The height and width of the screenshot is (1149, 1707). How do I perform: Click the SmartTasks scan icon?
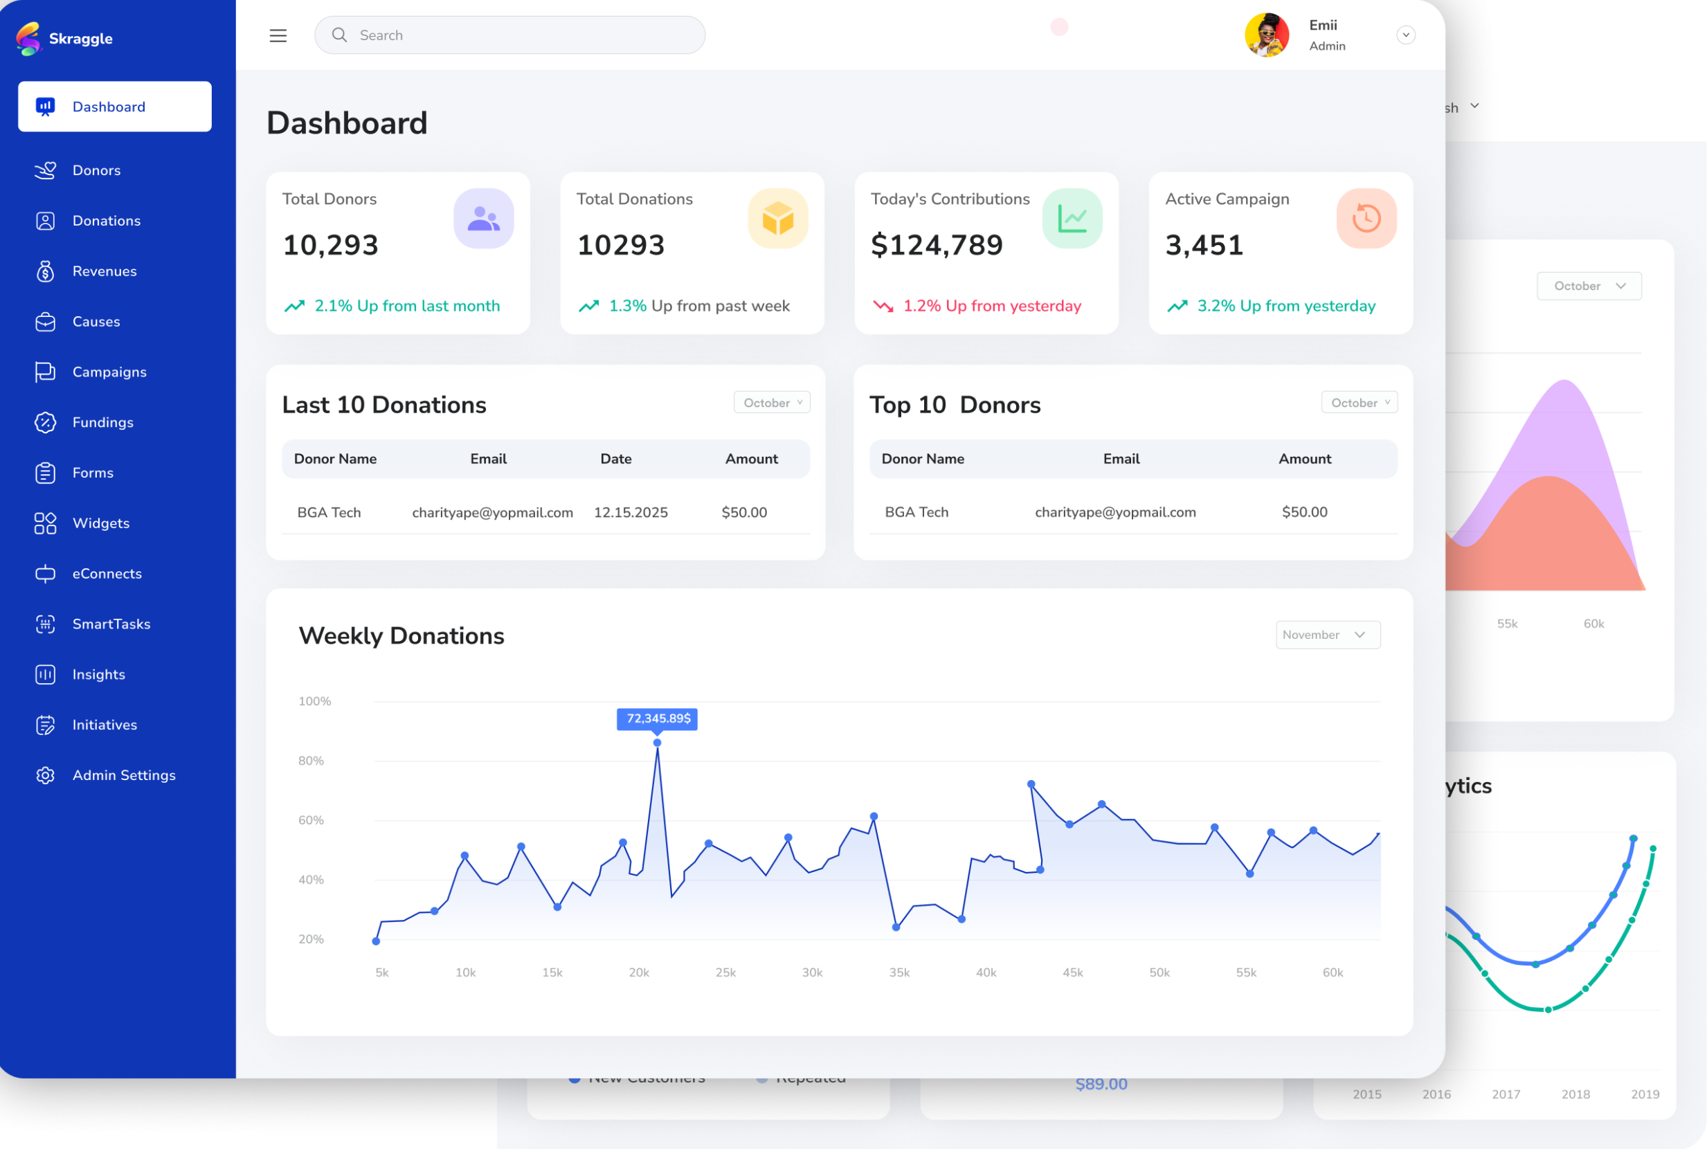coord(46,624)
